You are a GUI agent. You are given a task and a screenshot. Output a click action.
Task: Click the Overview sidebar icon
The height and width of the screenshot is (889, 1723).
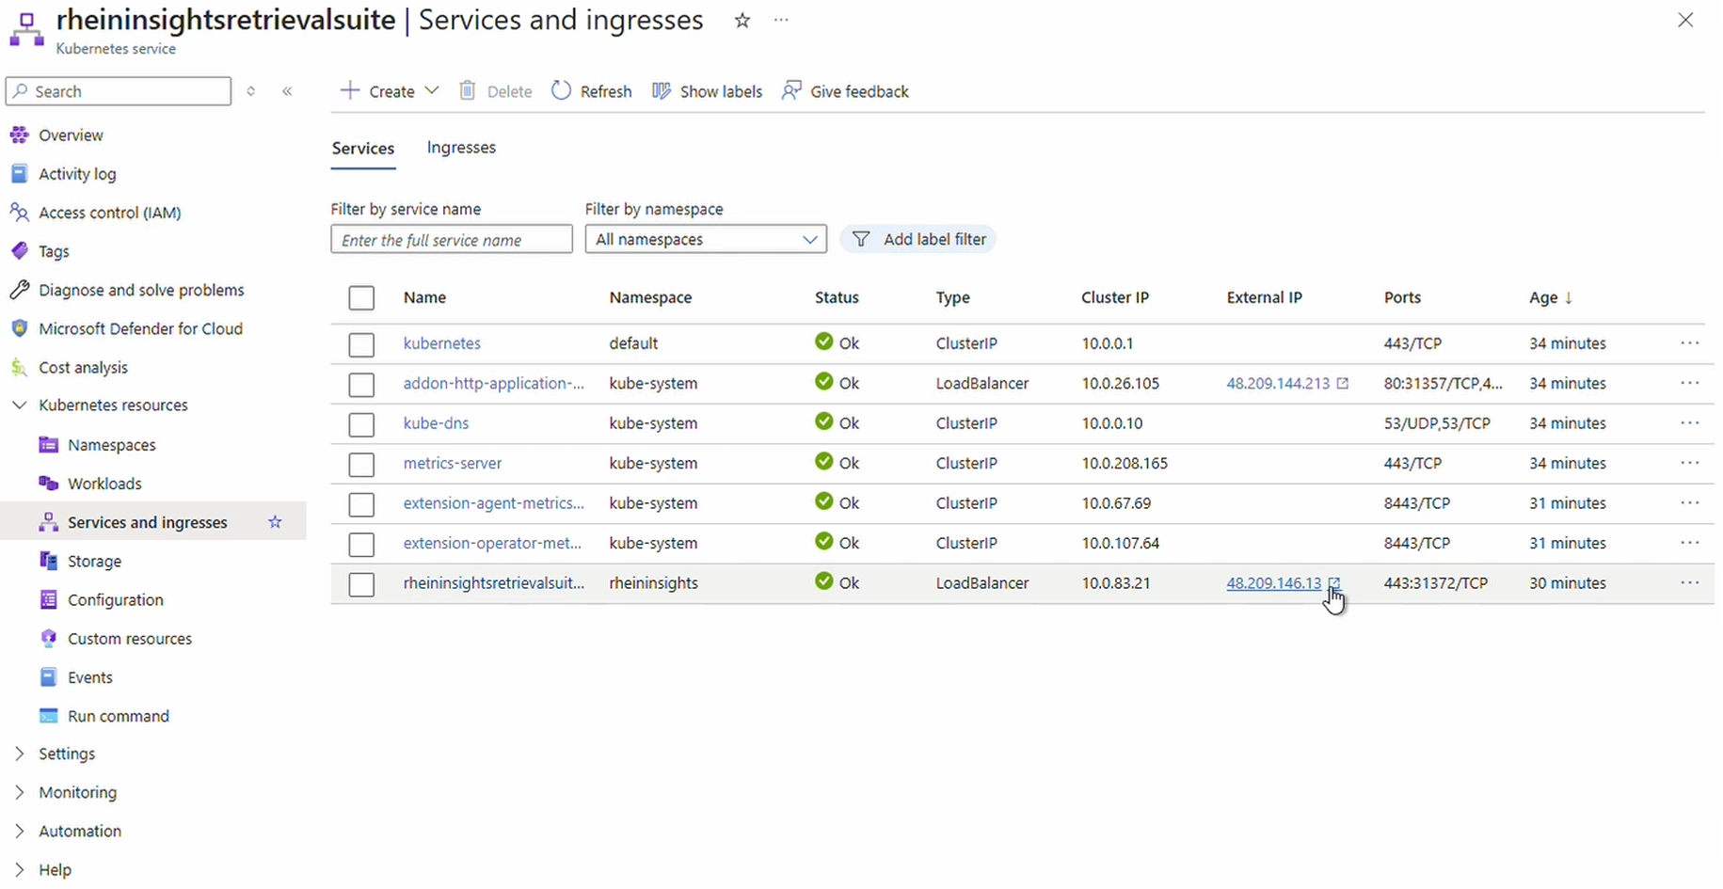[19, 135]
